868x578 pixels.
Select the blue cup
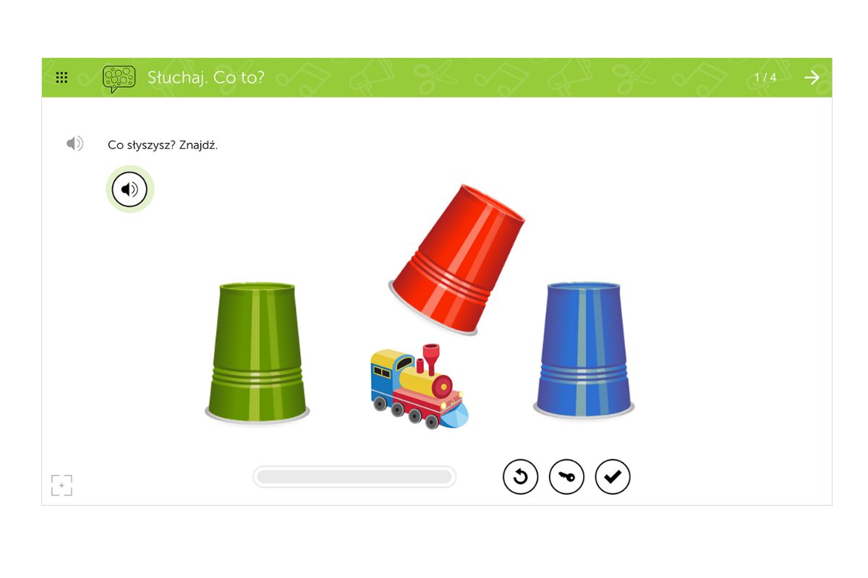point(584,350)
